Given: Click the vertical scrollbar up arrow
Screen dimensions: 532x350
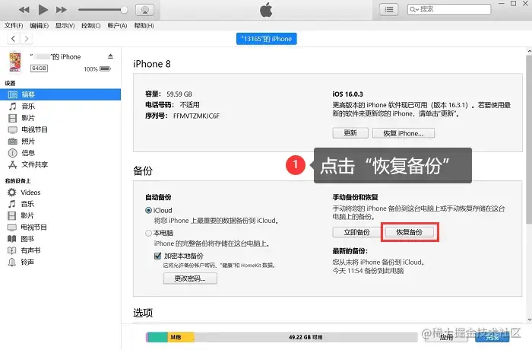Looking at the screenshot, I should pos(529,51).
